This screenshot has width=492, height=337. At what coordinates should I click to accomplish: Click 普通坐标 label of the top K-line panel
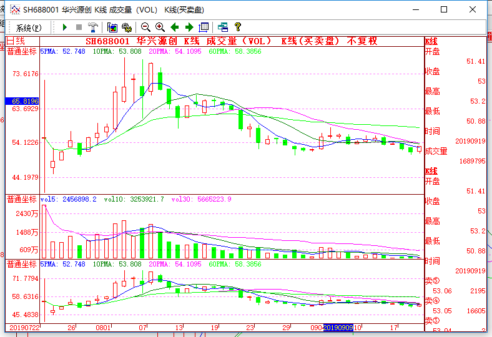22,51
